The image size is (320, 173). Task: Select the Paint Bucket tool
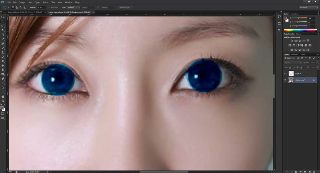coord(3,65)
